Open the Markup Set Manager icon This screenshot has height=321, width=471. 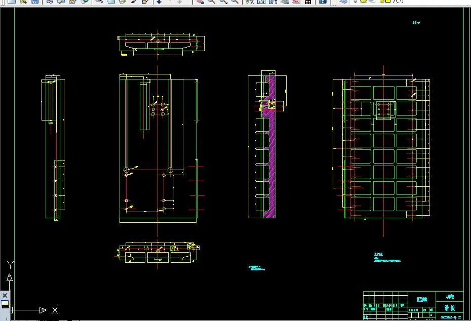[296, 1]
